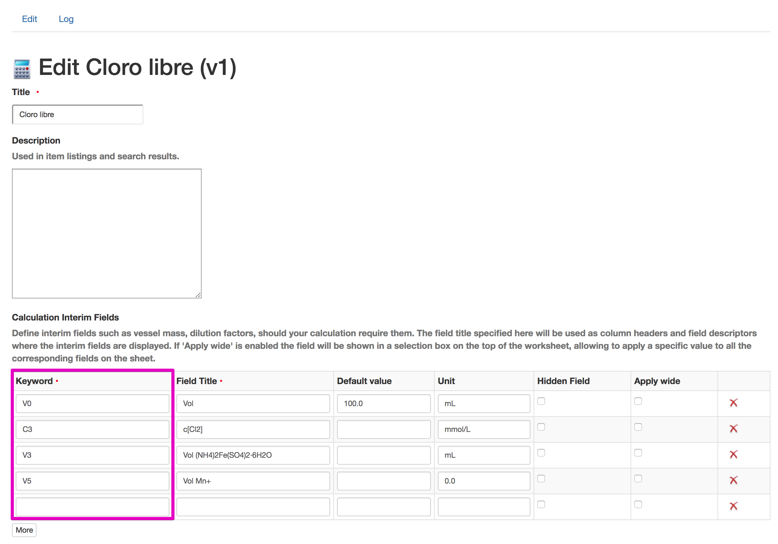Select the Default value field showing 100.0
The width and height of the screenshot is (778, 544).
[x=383, y=403]
